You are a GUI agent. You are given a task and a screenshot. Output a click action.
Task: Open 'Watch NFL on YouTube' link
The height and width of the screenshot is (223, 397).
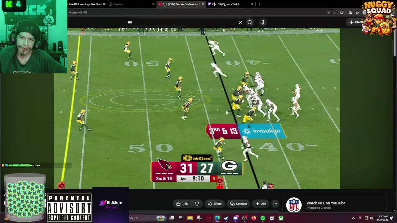[326, 203]
